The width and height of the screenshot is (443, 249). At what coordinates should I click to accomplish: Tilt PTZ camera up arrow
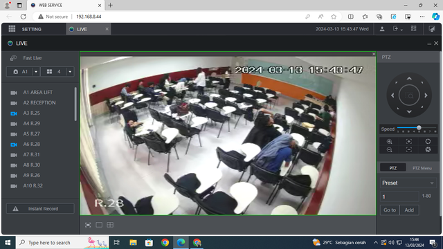(x=409, y=78)
